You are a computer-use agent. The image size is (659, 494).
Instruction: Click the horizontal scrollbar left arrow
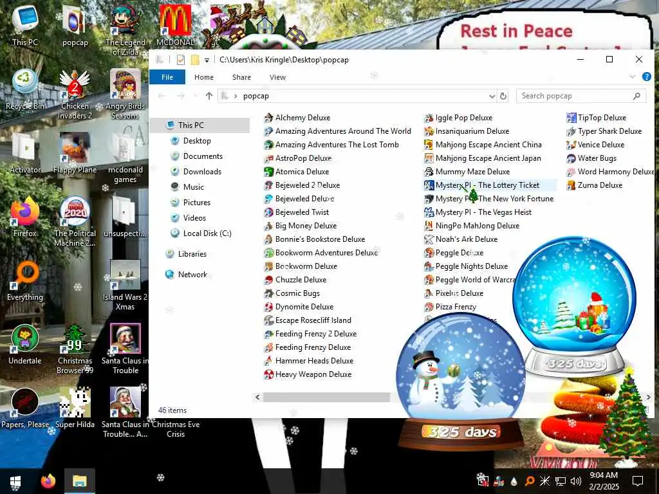(257, 397)
